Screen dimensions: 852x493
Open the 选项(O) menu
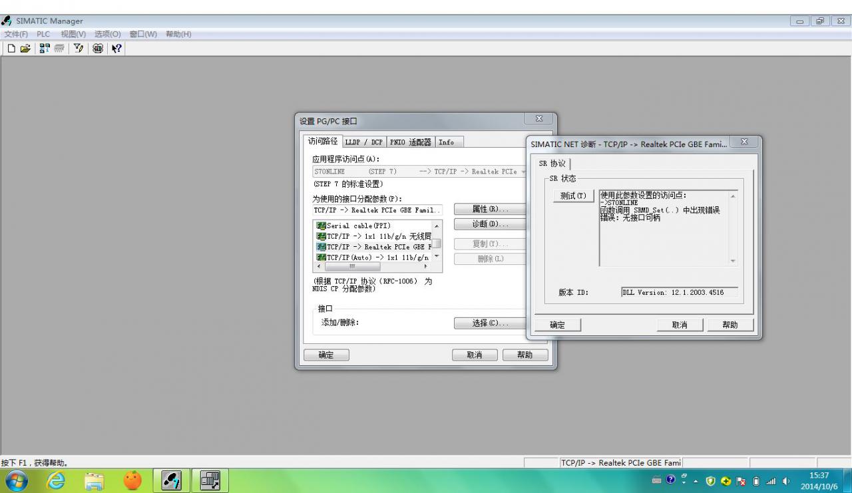(x=108, y=34)
